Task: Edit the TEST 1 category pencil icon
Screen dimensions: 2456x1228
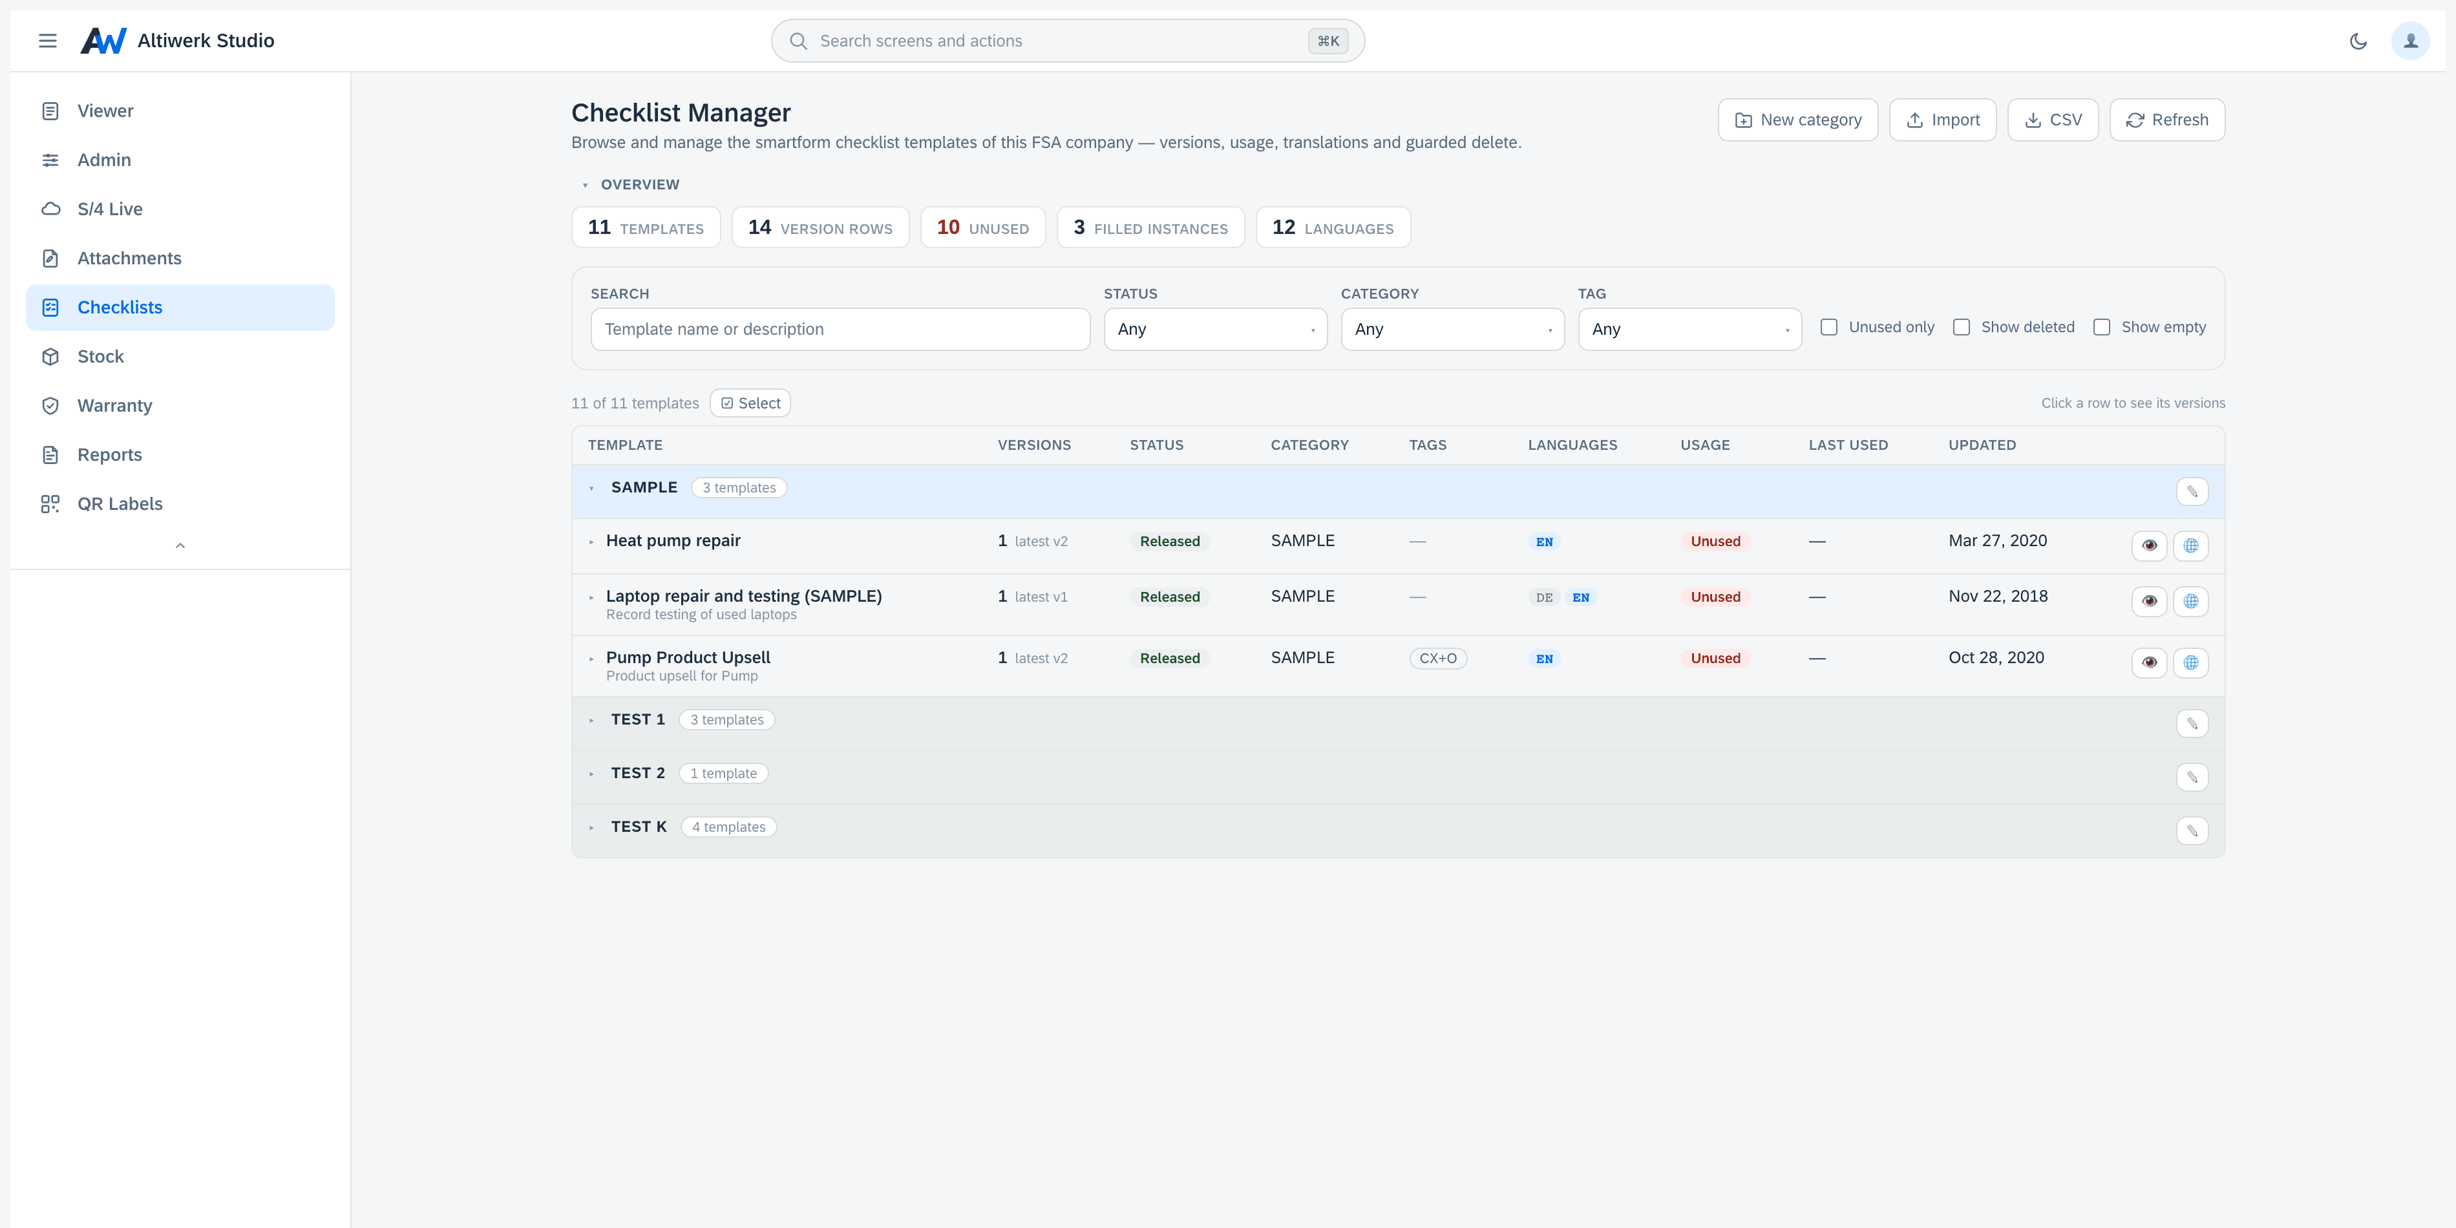Action: click(x=2192, y=724)
